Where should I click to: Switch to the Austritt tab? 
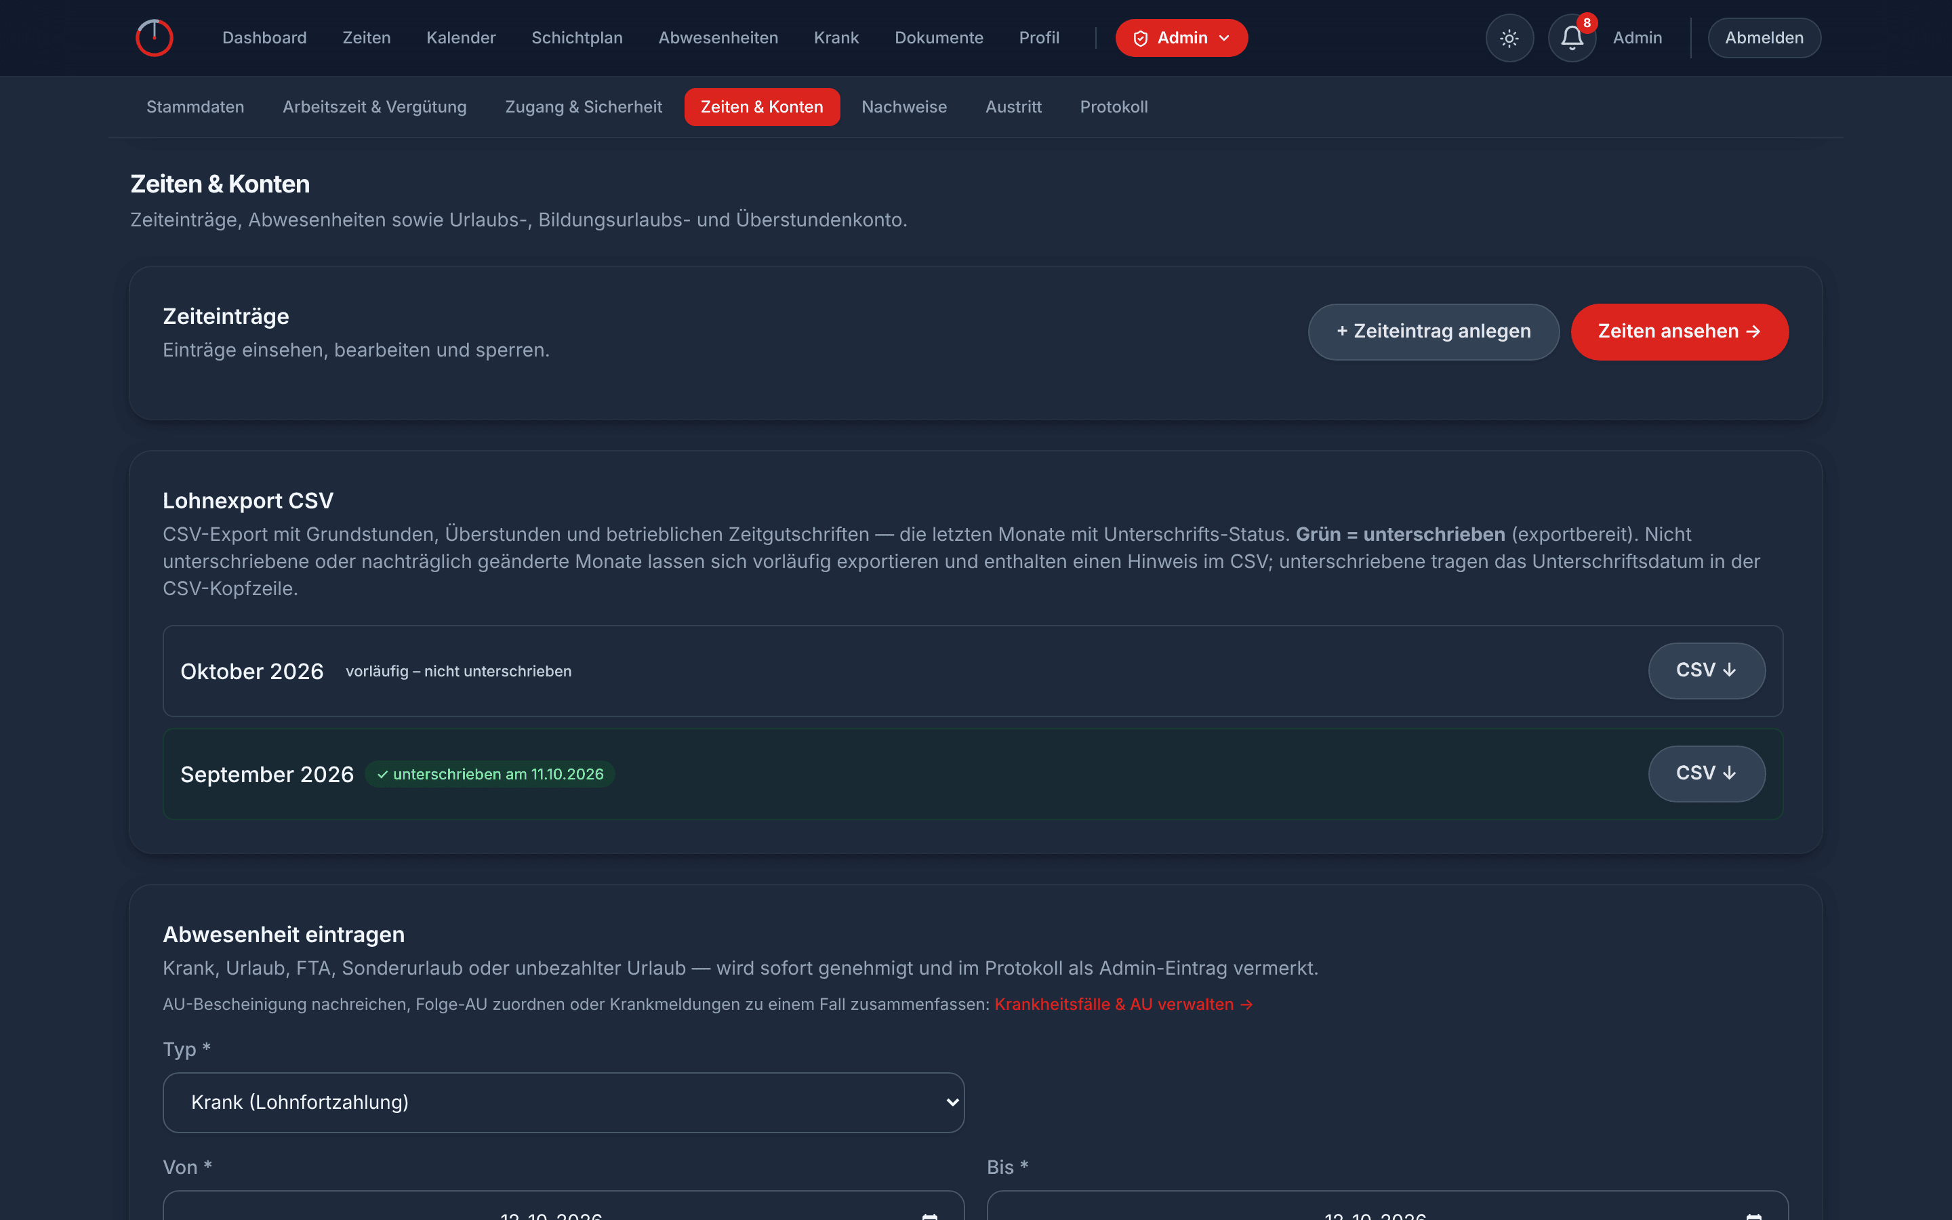[x=1013, y=106]
